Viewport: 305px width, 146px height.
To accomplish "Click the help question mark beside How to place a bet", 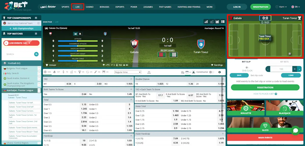I will (x=276, y=94).
